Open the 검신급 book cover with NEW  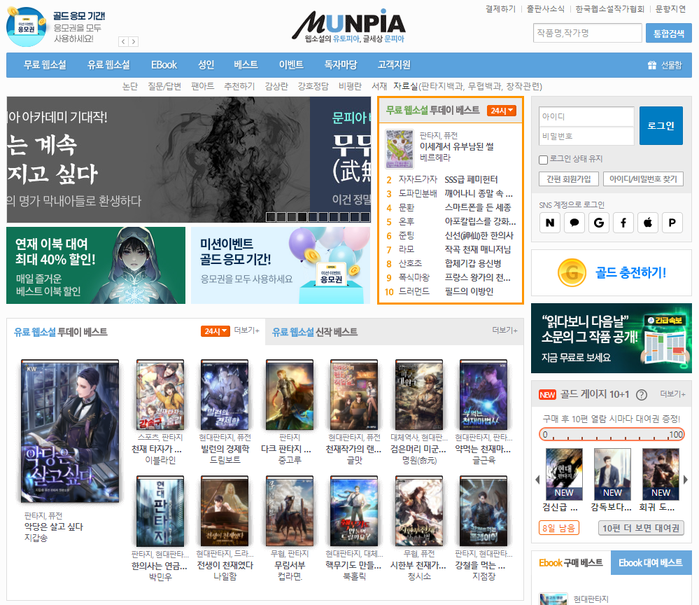click(564, 474)
